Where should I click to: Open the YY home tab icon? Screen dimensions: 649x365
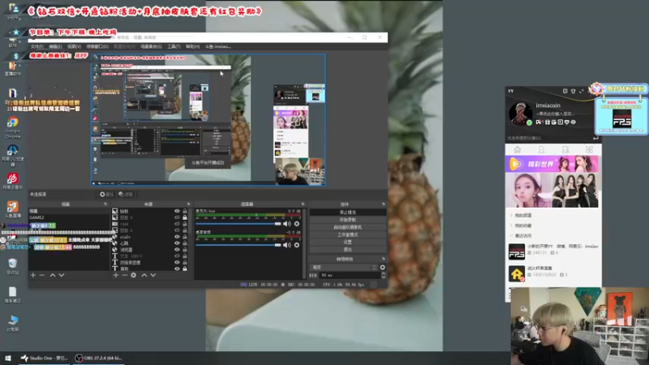point(517,149)
